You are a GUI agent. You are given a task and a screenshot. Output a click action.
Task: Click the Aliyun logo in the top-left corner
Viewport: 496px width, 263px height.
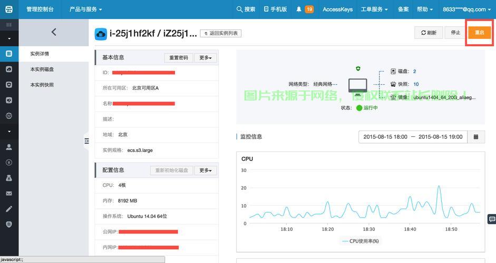9,9
